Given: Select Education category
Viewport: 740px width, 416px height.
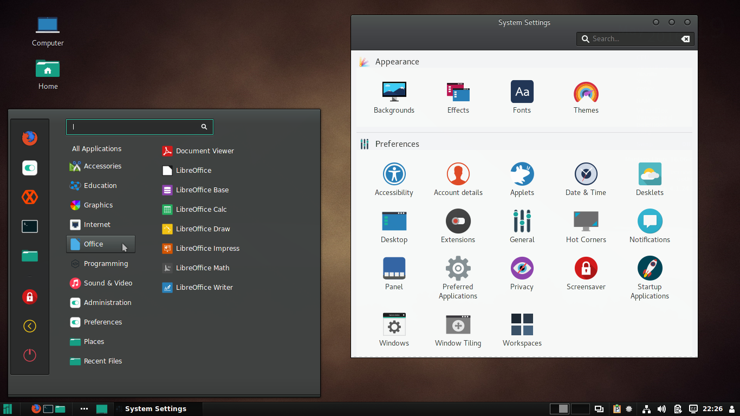Looking at the screenshot, I should pyautogui.click(x=101, y=186).
